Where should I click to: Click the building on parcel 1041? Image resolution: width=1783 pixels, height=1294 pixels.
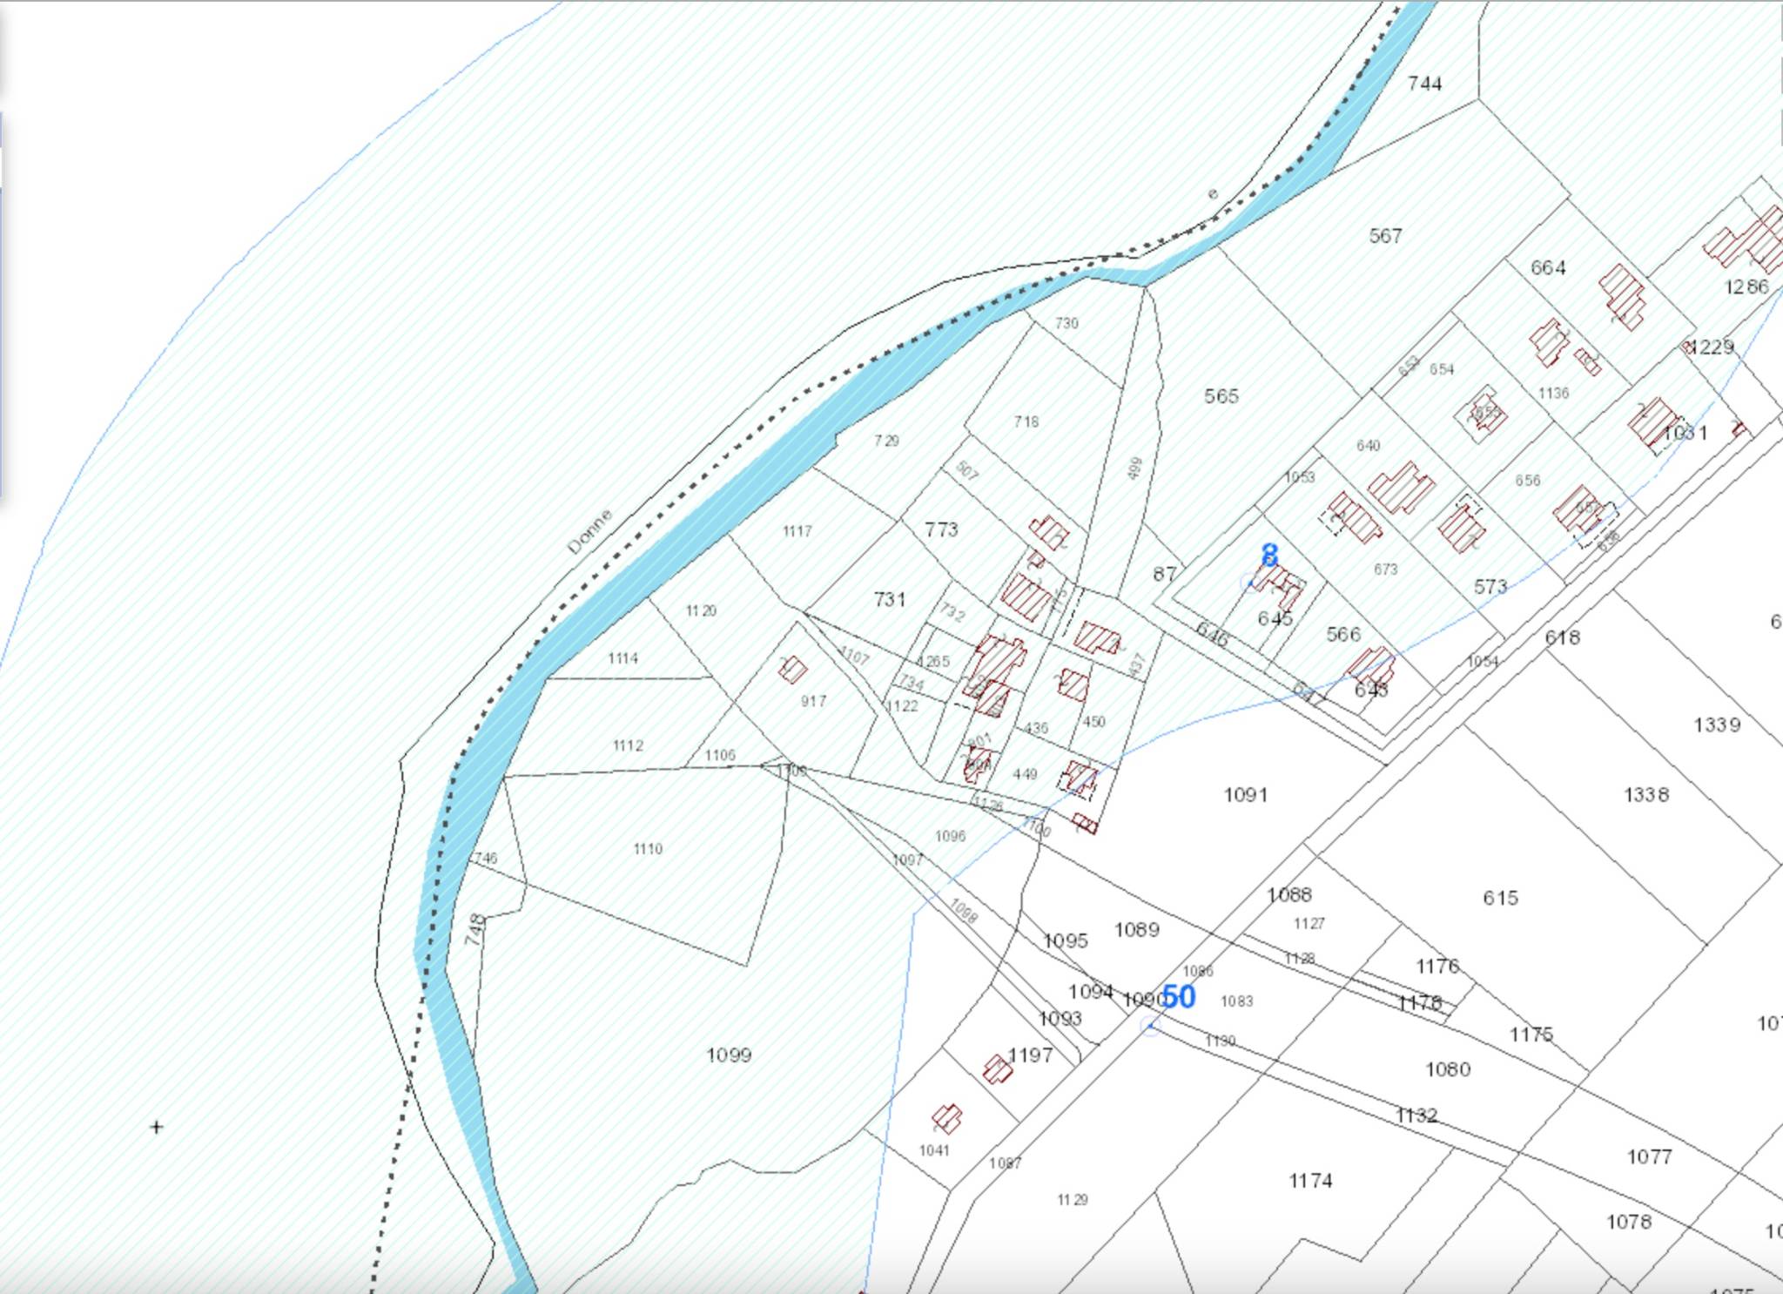946,1118
